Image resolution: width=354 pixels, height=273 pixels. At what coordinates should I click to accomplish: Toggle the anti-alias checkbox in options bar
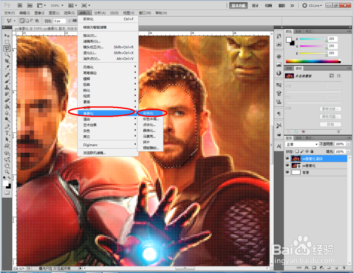69,21
